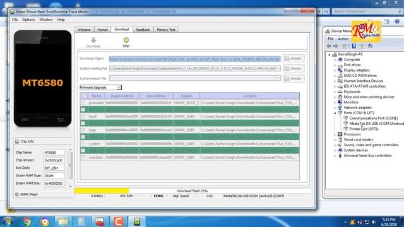Image resolution: width=404 pixels, height=227 pixels.
Task: Select the Display adapters icon
Action: click(x=340, y=70)
